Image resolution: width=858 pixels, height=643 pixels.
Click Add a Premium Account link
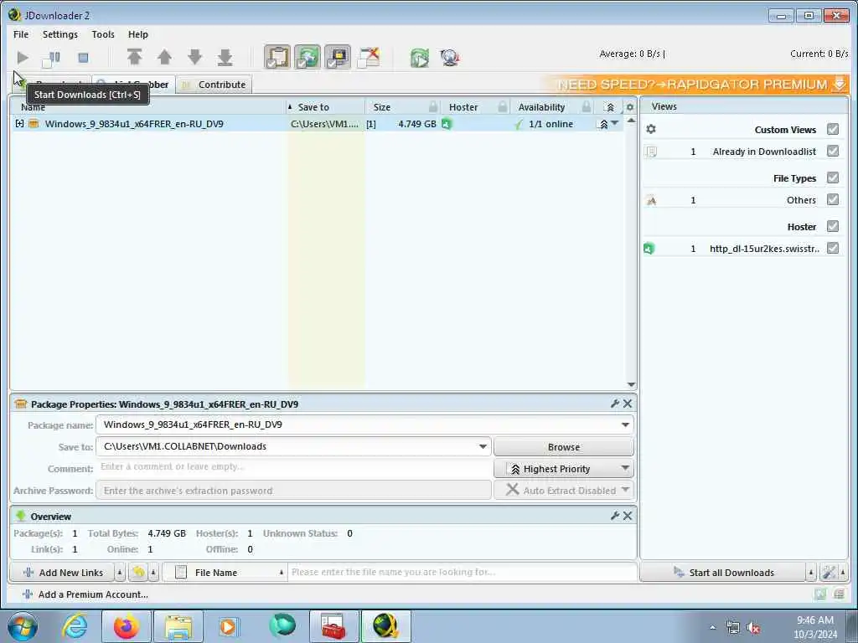tap(85, 594)
